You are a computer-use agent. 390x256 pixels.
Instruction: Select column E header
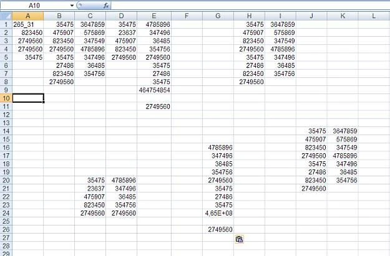pyautogui.click(x=154, y=16)
